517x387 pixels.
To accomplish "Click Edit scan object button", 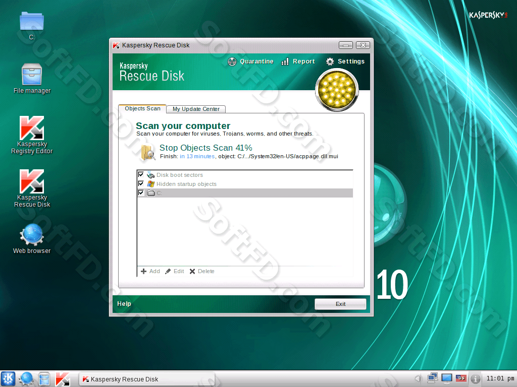I will tap(174, 271).
